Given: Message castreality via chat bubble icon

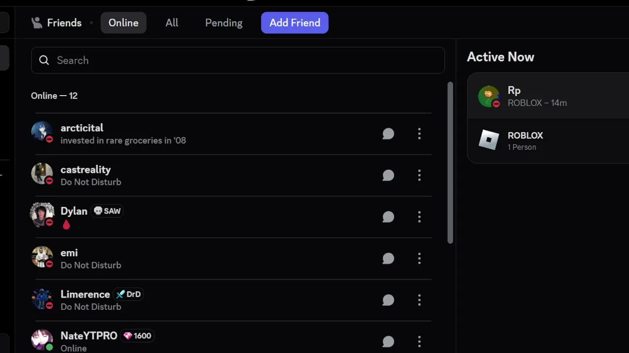Looking at the screenshot, I should tap(388, 176).
